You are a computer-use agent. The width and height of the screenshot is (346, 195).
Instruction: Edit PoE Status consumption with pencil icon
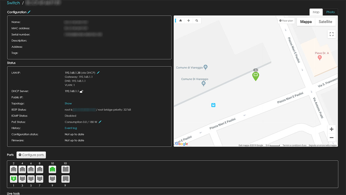point(100,122)
